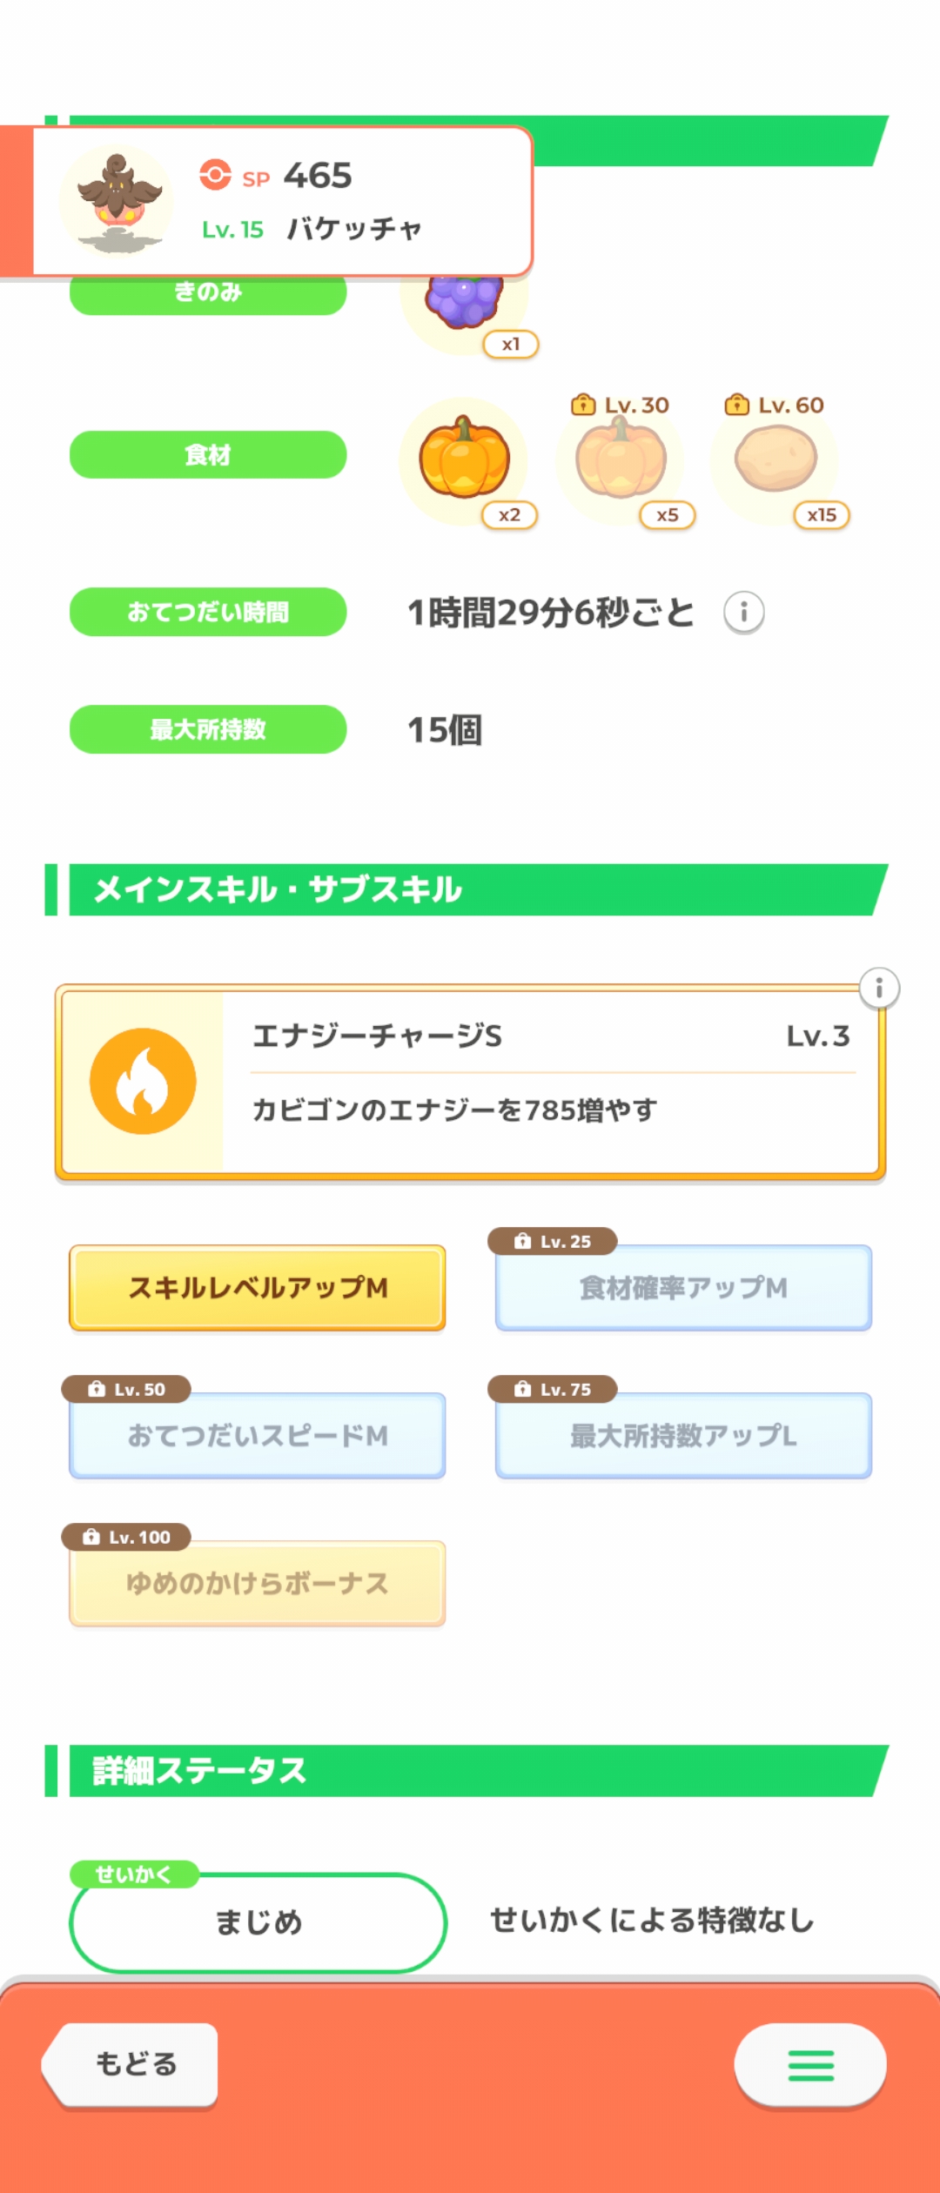Open the hamburger menu button
This screenshot has width=940, height=2193.
click(810, 2065)
